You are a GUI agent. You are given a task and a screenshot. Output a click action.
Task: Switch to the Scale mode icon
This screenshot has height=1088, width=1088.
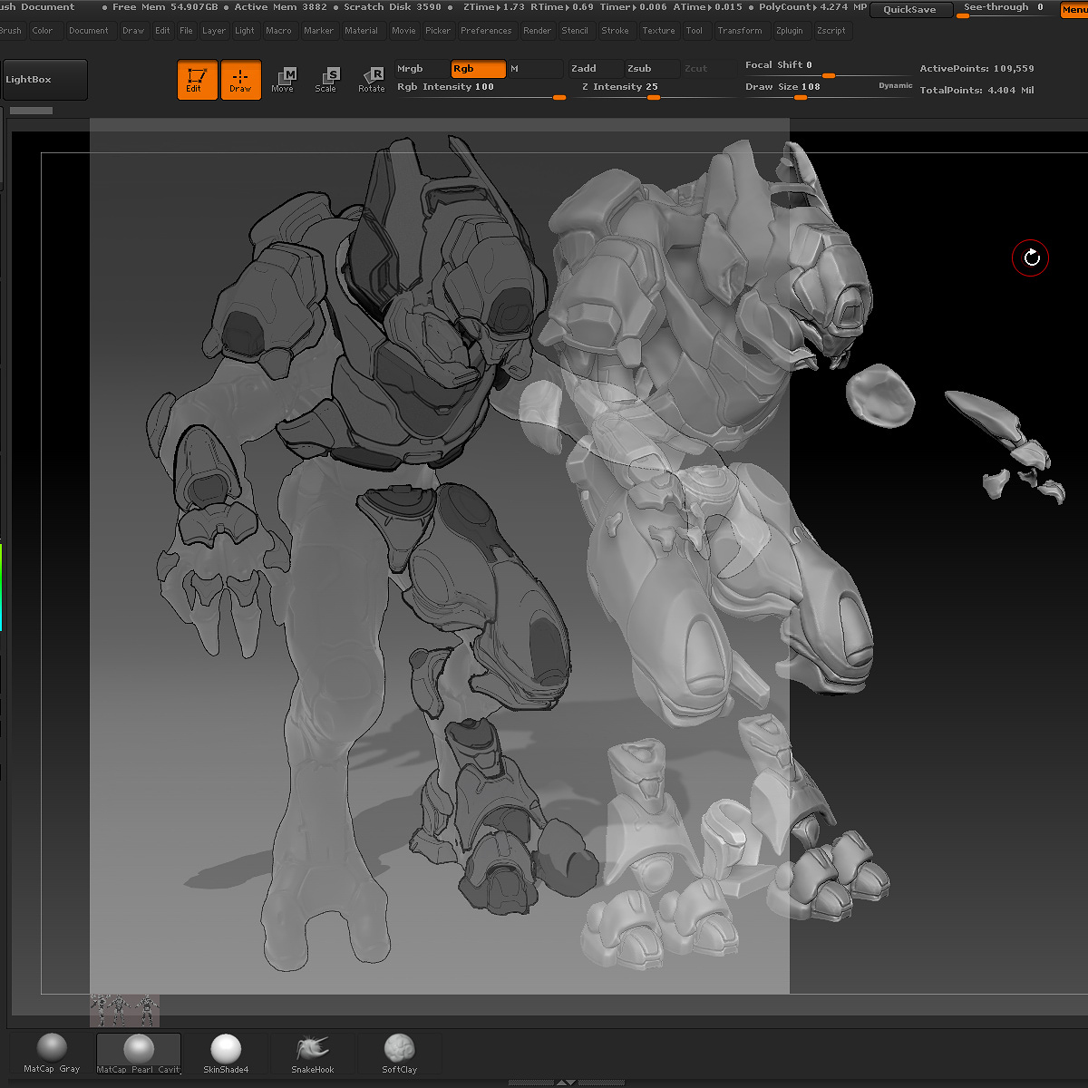(x=326, y=80)
